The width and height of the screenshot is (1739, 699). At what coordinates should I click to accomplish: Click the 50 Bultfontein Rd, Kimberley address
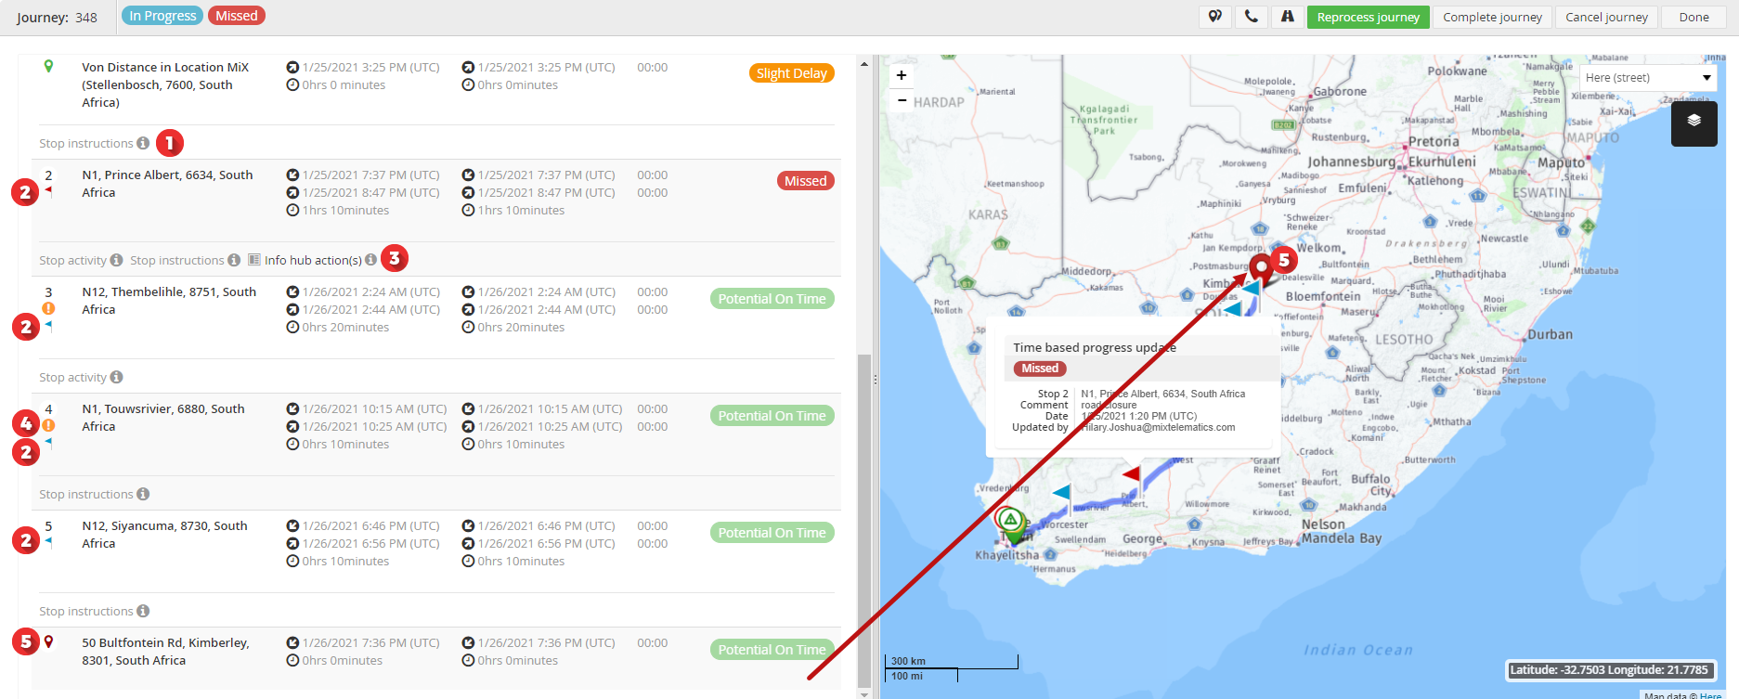165,652
